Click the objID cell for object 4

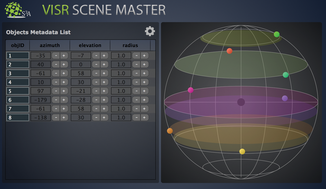tap(17, 82)
